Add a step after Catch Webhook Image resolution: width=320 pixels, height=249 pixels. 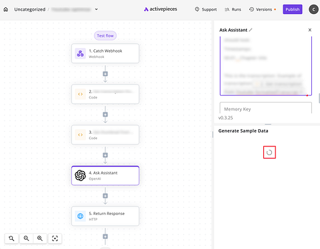(x=105, y=74)
